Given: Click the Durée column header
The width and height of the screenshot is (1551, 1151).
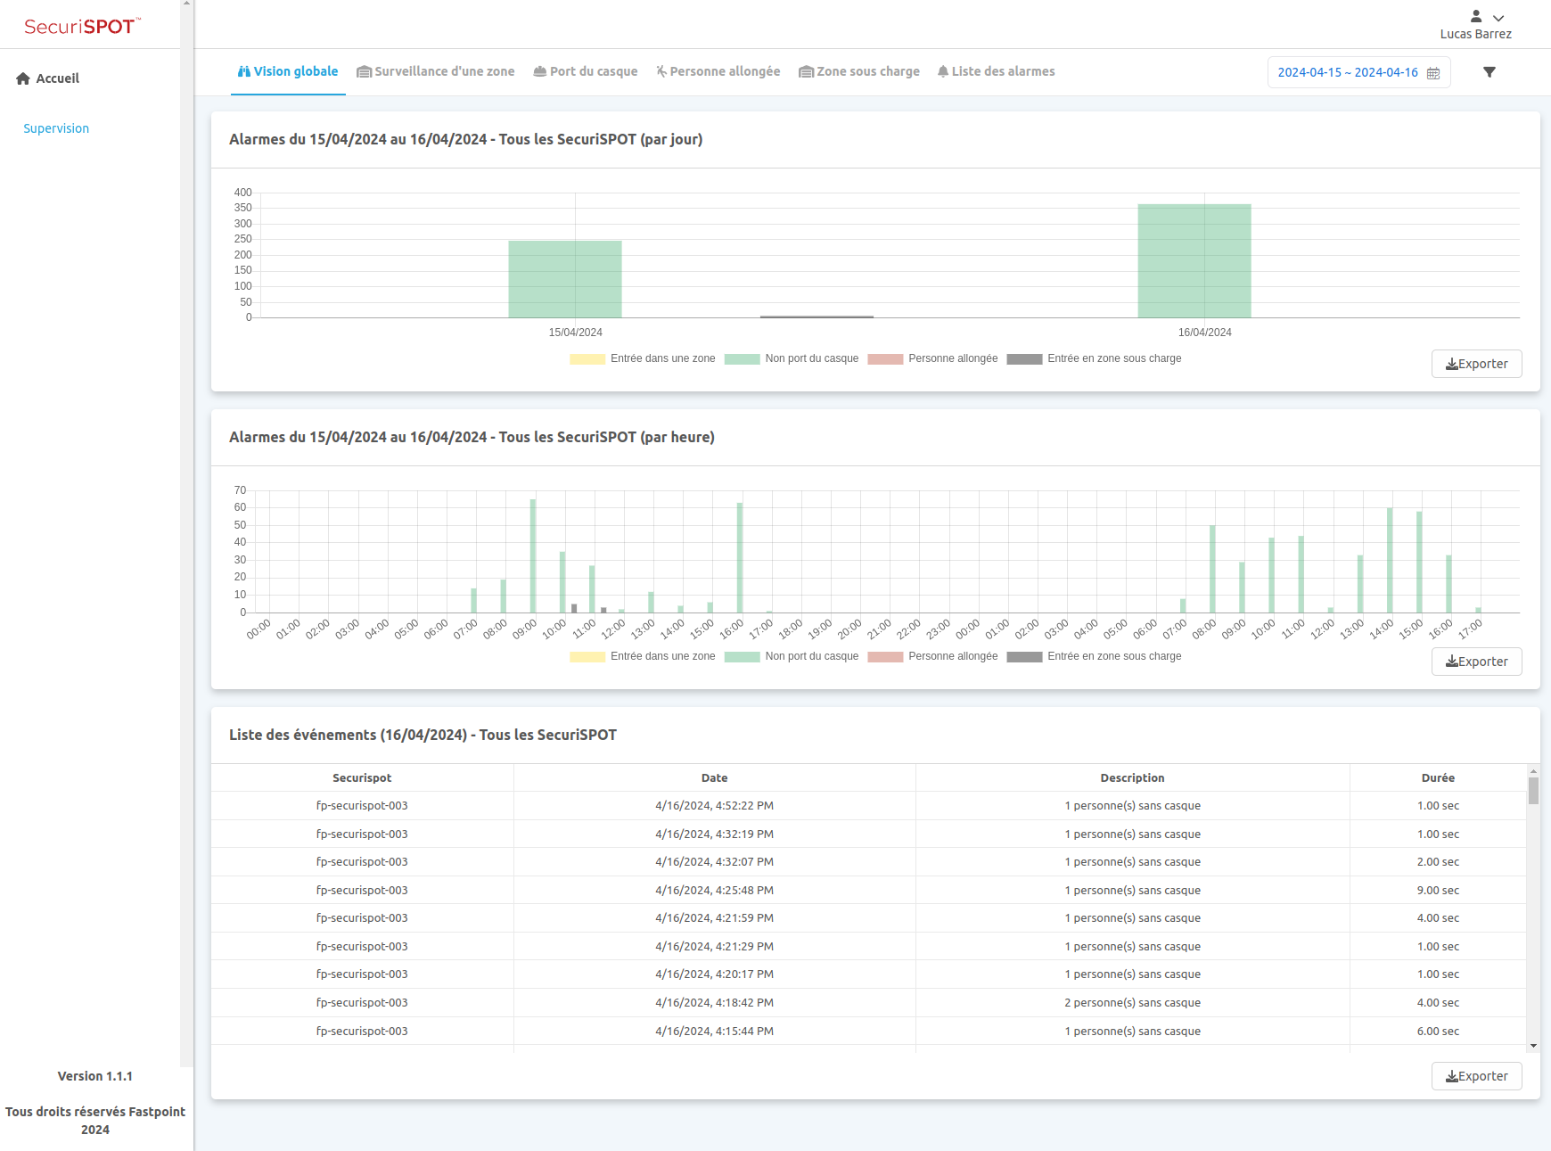Looking at the screenshot, I should 1438,778.
